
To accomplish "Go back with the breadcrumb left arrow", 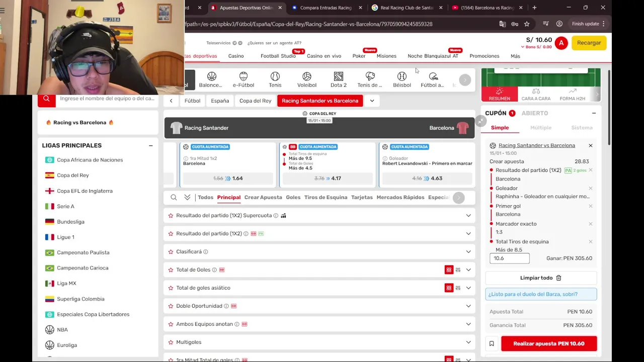I will [171, 101].
